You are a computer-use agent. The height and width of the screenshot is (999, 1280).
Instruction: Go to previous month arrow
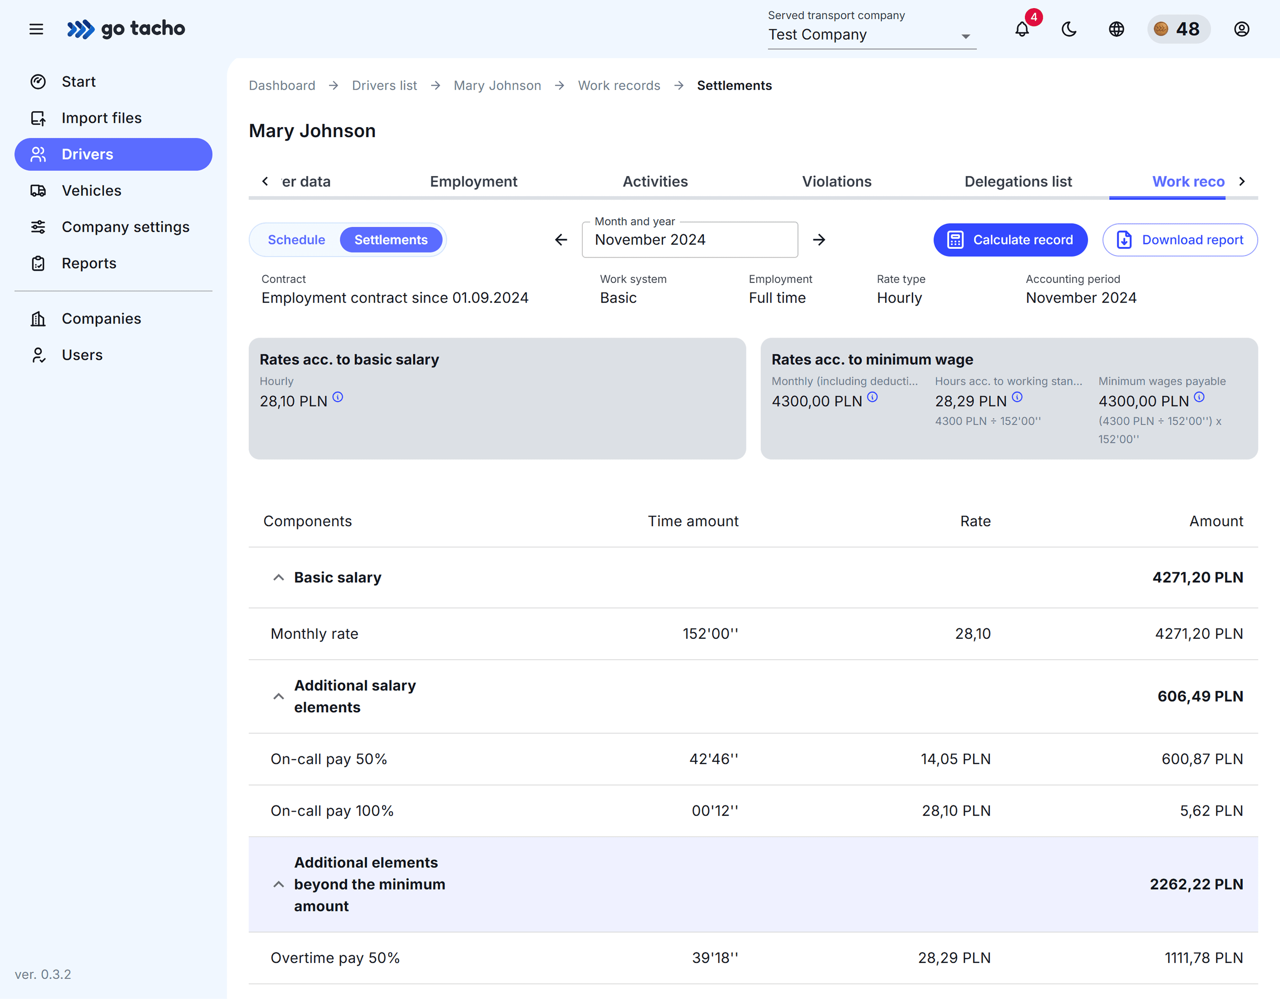pos(561,240)
